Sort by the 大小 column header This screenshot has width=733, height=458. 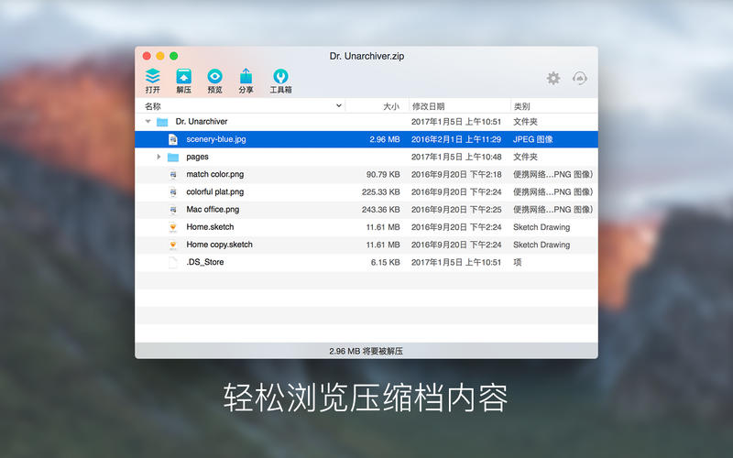(x=390, y=106)
